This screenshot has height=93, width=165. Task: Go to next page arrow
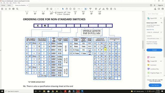51,9
